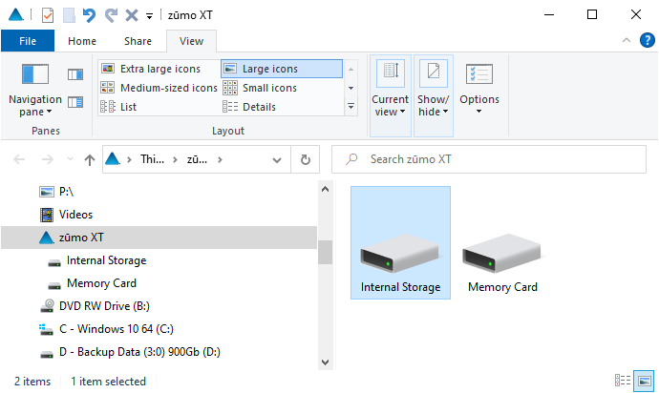Click the zūmo triangle icon in title bar
Viewport: 659px width, 393px height.
click(16, 14)
